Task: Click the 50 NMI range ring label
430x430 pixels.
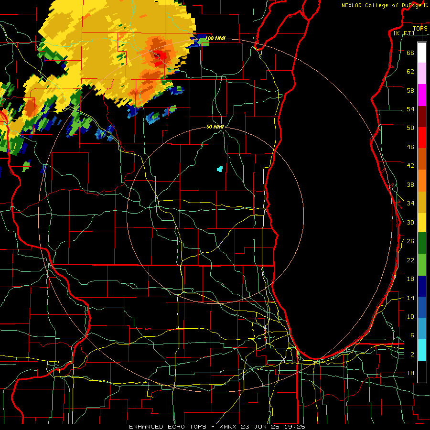Action: pos(215,127)
